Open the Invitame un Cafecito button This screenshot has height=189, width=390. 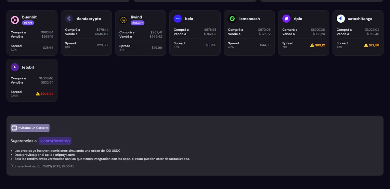pos(30,128)
